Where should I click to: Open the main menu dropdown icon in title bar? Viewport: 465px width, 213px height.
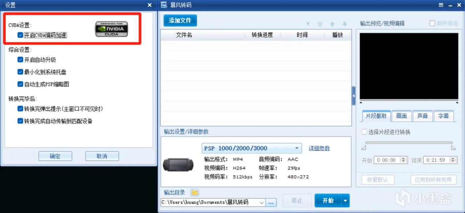(x=441, y=5)
